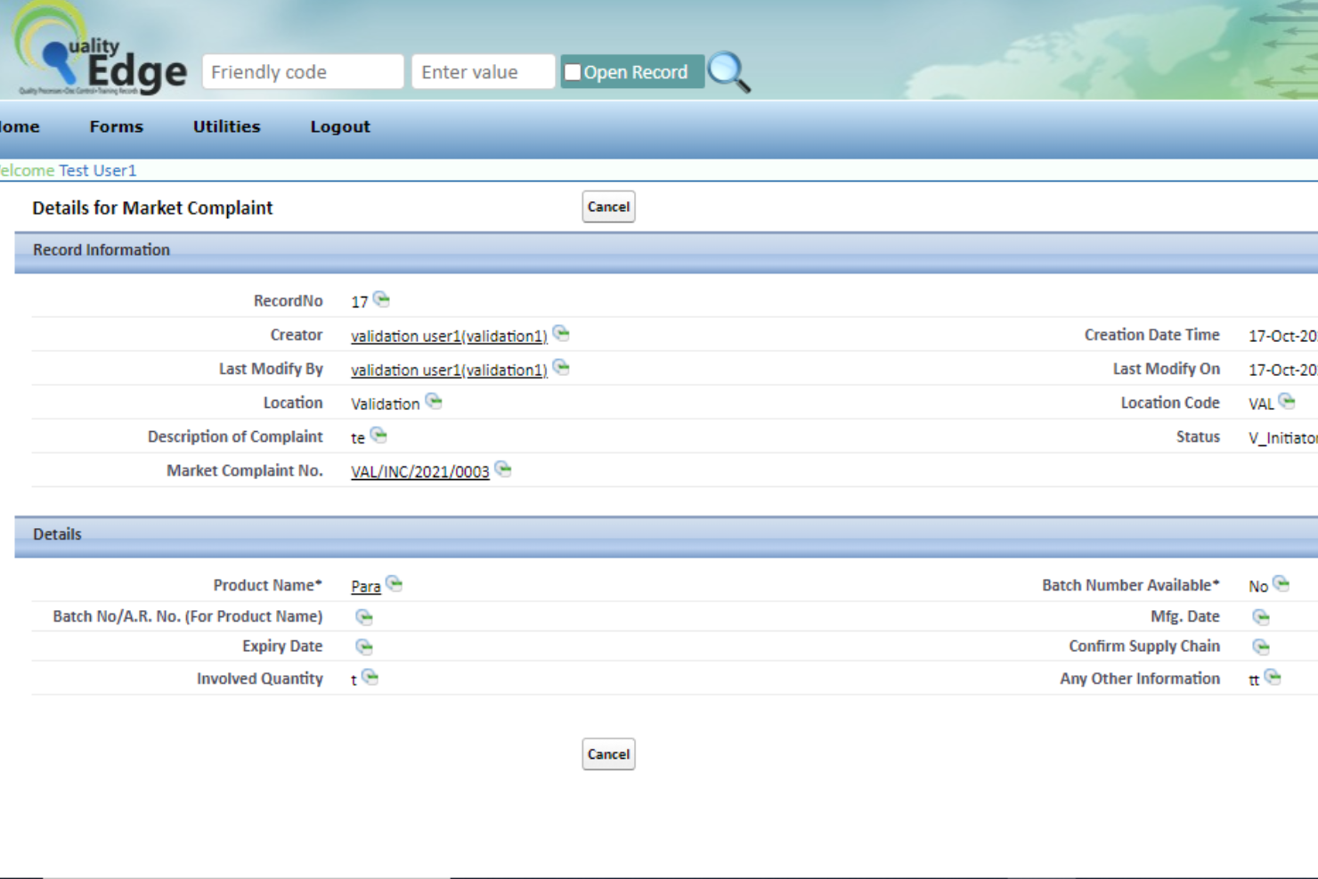Open the validation user1 creator link

[x=450, y=336]
